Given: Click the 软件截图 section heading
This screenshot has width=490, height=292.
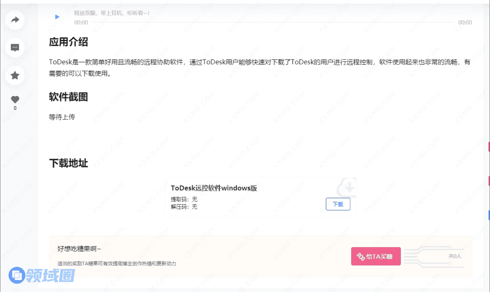Looking at the screenshot, I should [x=68, y=97].
